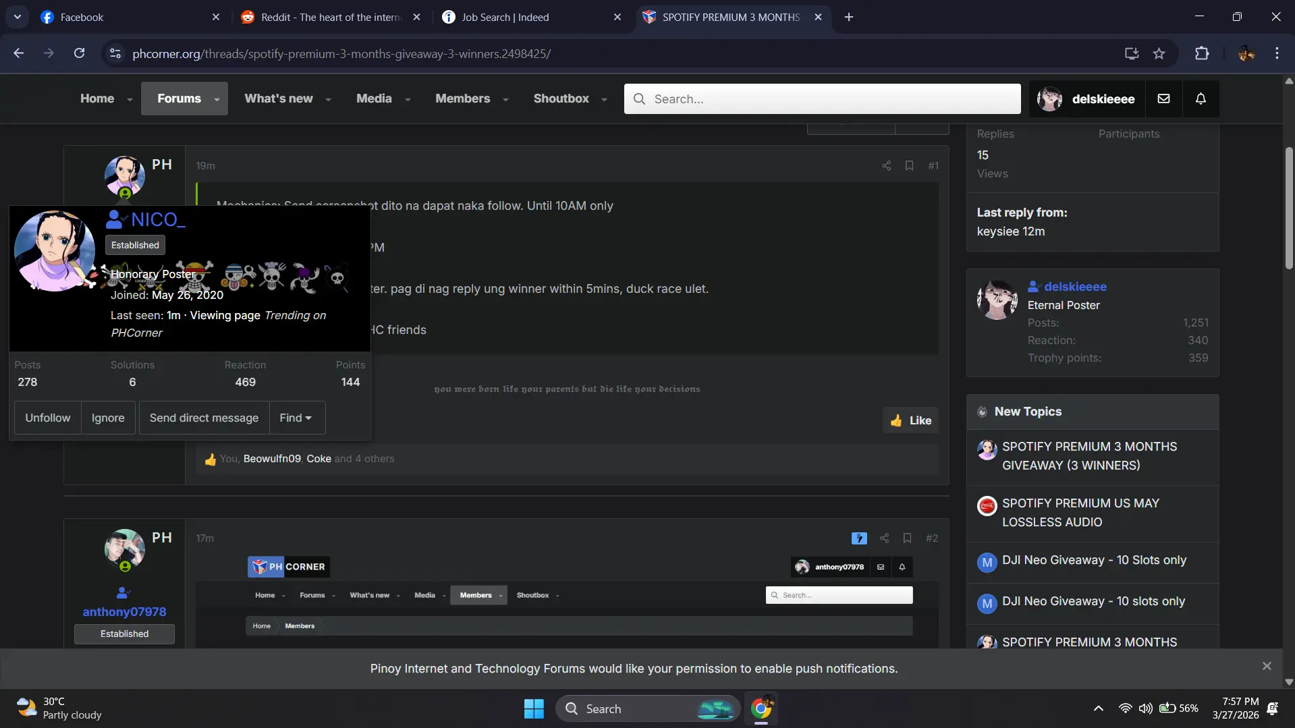The height and width of the screenshot is (728, 1295).
Task: Open the What's new navigation item
Action: (x=279, y=99)
